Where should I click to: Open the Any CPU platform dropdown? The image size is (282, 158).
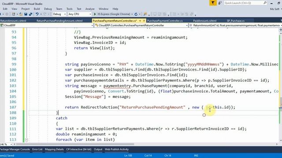pos(90,14)
